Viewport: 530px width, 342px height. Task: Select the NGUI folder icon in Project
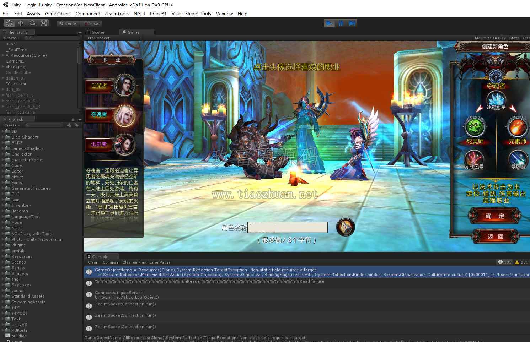[x=8, y=228]
